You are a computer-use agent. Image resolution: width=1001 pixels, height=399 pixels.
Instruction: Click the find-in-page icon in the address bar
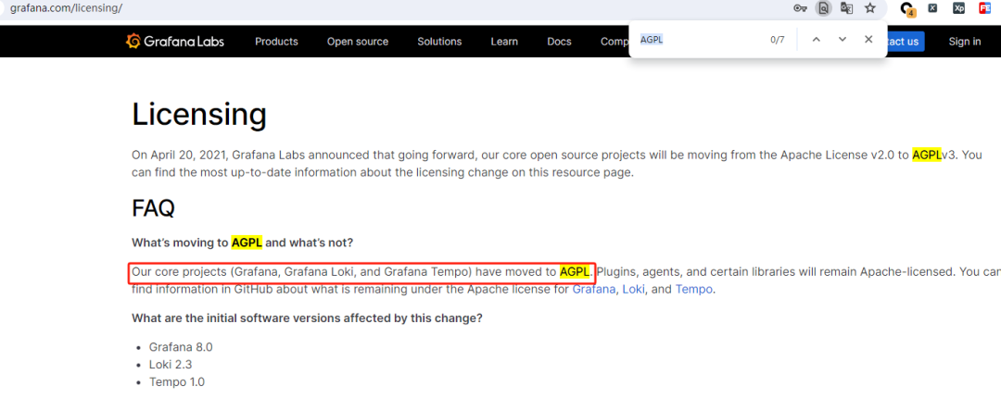click(x=824, y=8)
